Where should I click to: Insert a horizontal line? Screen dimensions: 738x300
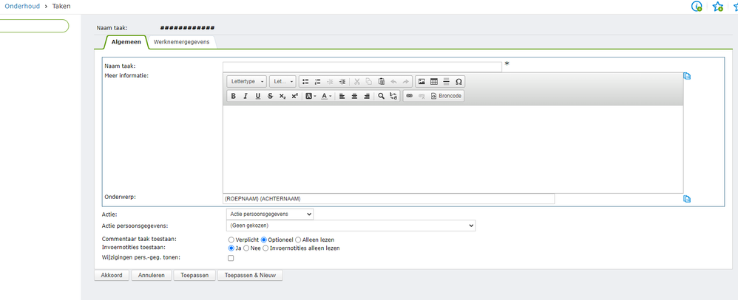(446, 81)
